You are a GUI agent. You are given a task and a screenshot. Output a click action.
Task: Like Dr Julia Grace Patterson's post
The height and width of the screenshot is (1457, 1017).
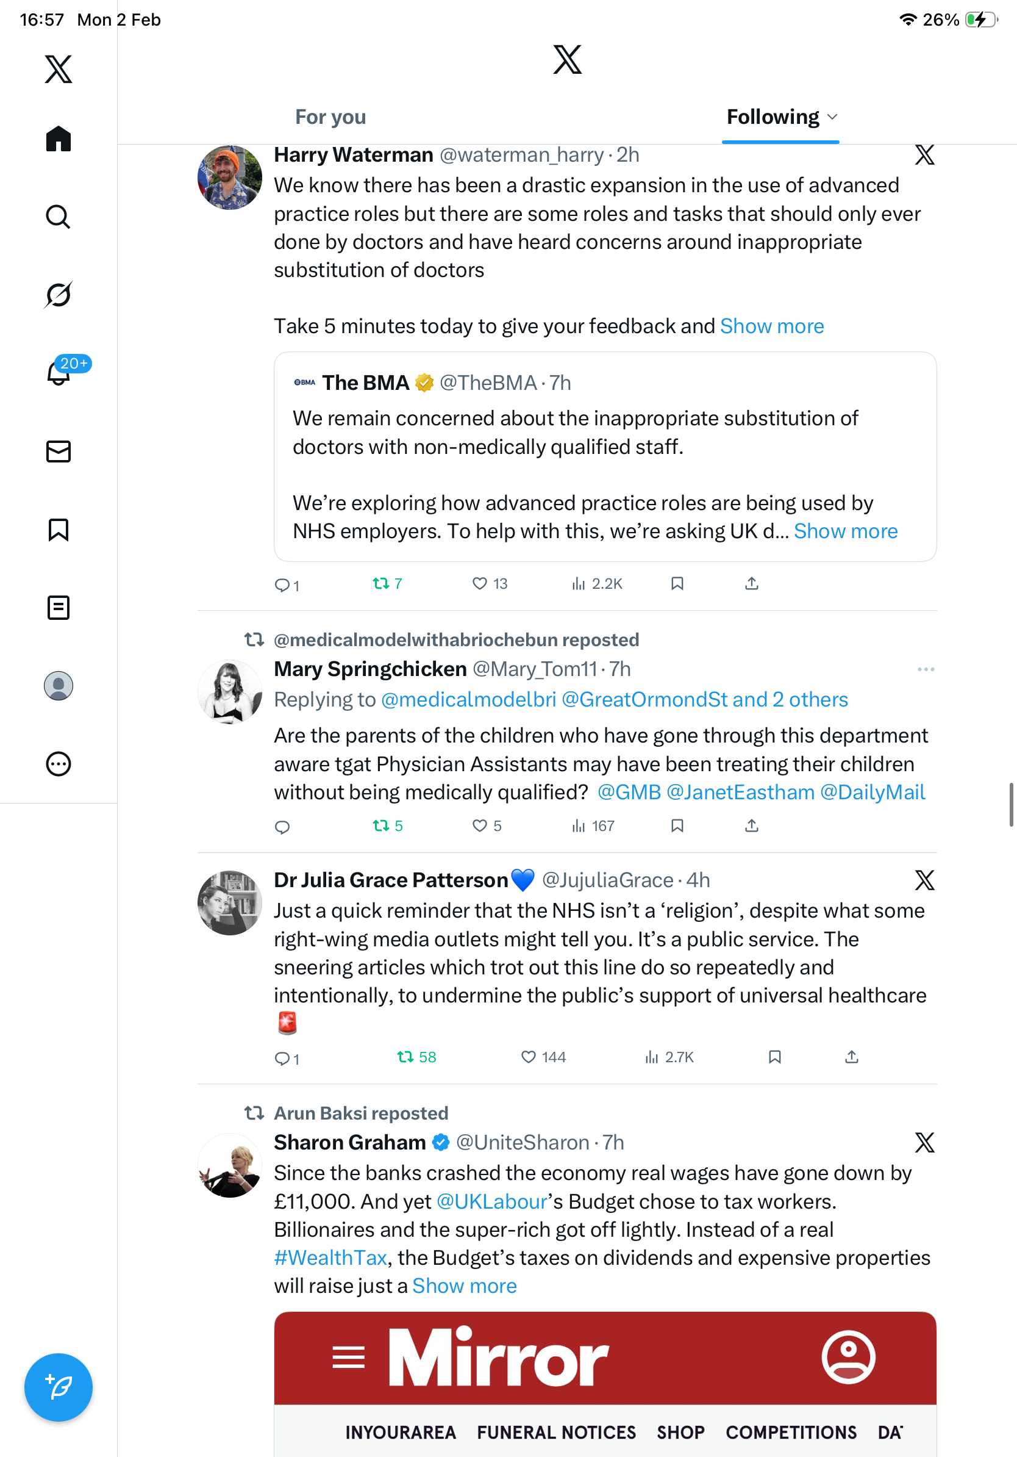(543, 1057)
